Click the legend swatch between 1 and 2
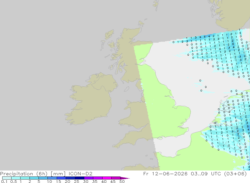Image resolution: width=250 pixels, height=183 pixels. (25, 178)
